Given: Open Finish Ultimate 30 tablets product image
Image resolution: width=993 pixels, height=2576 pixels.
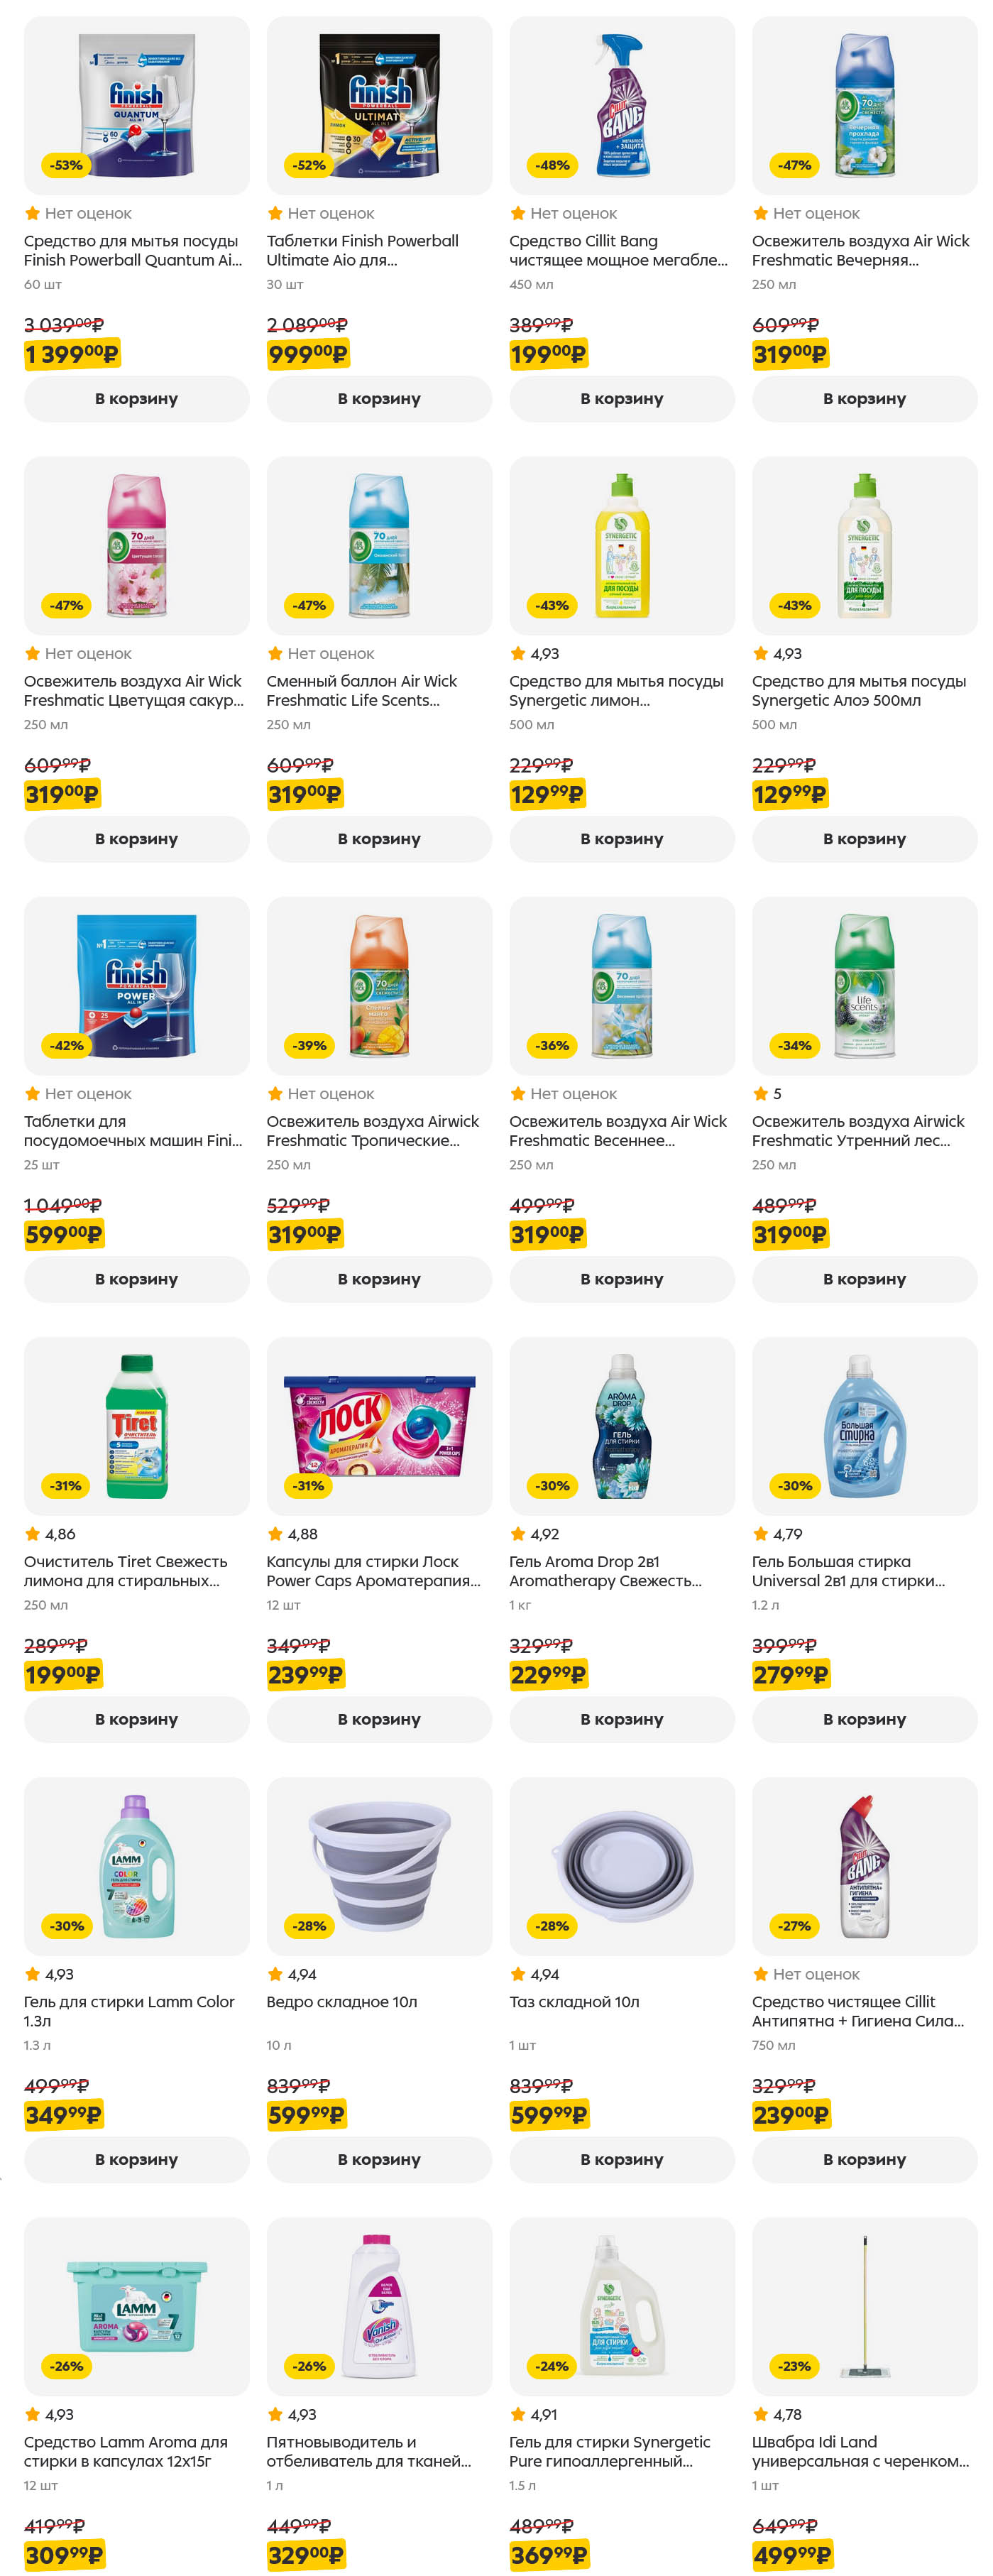Looking at the screenshot, I should coord(379,105).
